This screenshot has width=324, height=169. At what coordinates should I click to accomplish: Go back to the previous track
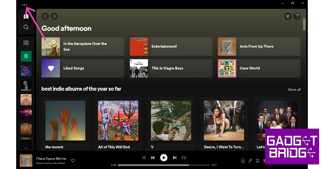coord(153,158)
